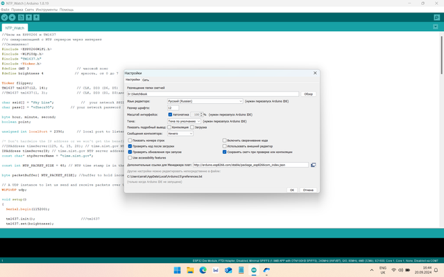Open the notifications bell icon
This screenshot has height=277, width=444.
tap(436, 270)
